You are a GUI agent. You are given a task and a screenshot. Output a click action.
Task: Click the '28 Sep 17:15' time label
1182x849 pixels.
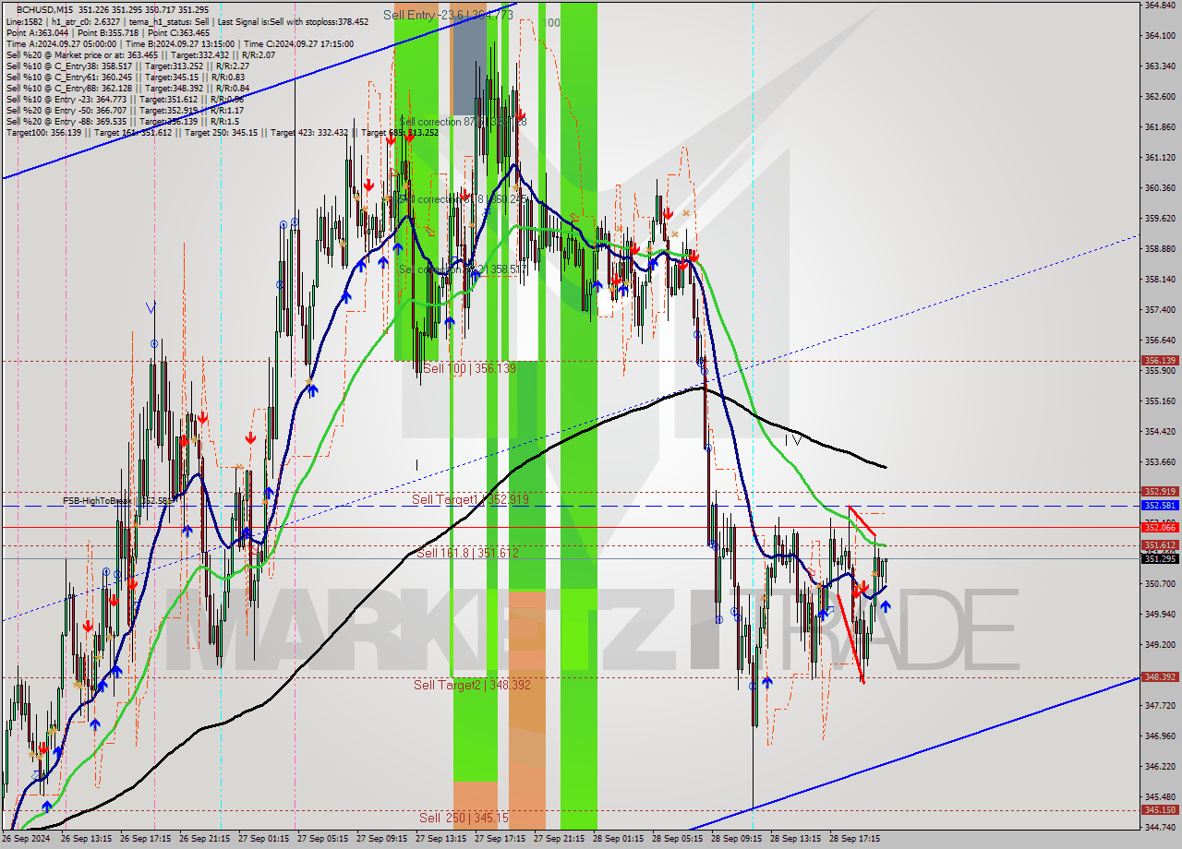(856, 839)
